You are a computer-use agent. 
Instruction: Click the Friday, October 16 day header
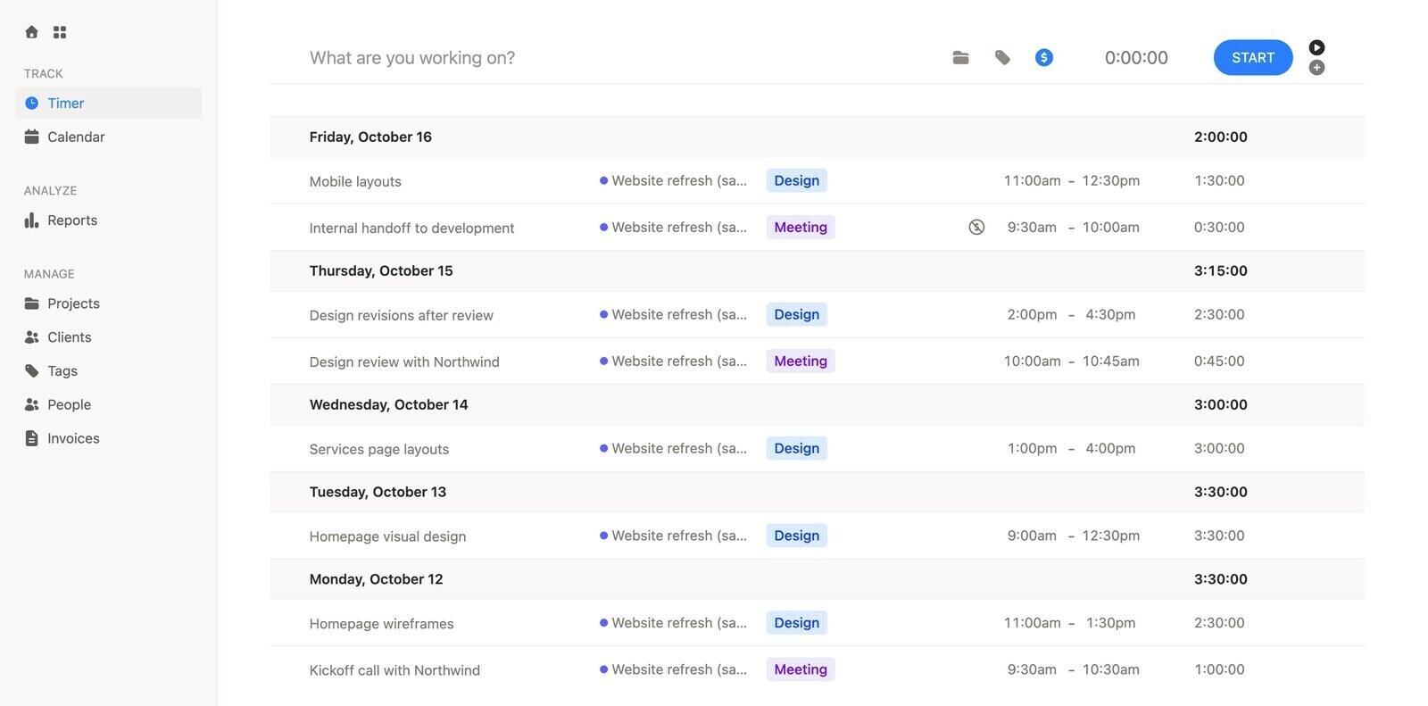pyautogui.click(x=817, y=137)
